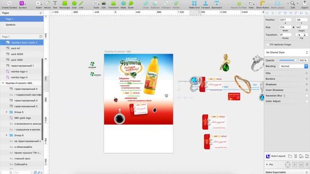The width and height of the screenshot is (310, 174).
Task: Click the zoom magnifier icon
Action: [x=293, y=3]
